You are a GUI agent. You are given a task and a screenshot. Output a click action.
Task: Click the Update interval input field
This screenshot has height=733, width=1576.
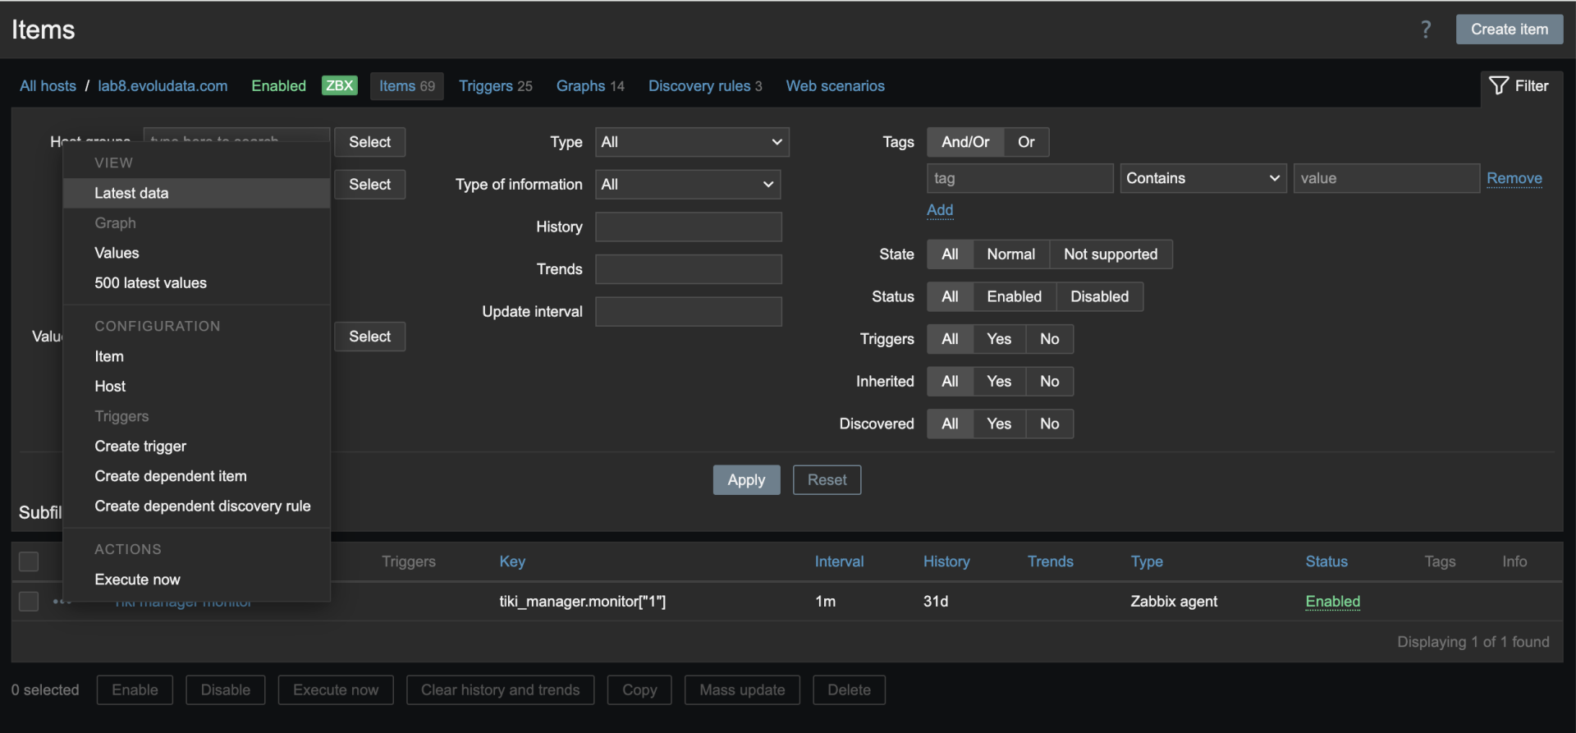point(688,312)
